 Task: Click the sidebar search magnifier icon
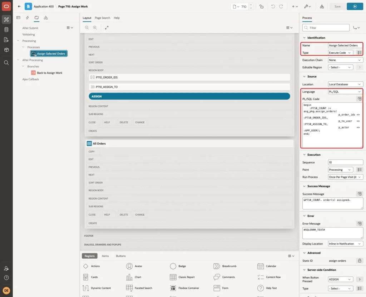point(6,63)
